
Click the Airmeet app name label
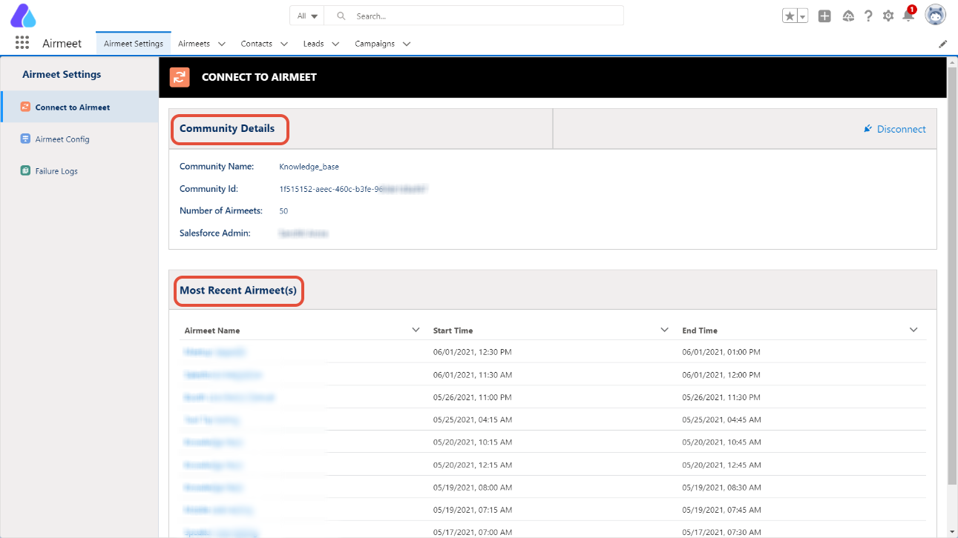pyautogui.click(x=62, y=44)
